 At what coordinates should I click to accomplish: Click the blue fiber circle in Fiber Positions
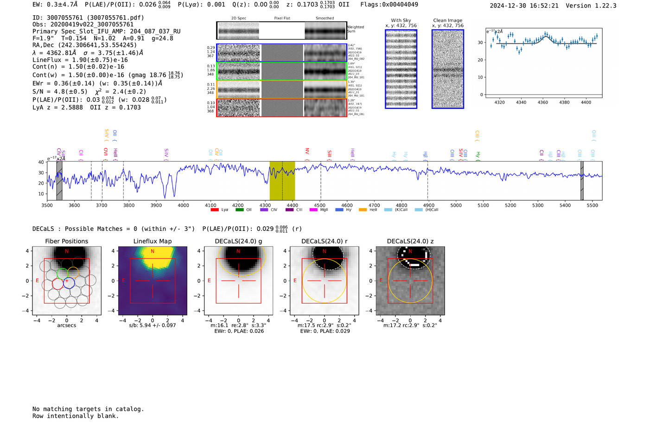pyautogui.click(x=69, y=283)
